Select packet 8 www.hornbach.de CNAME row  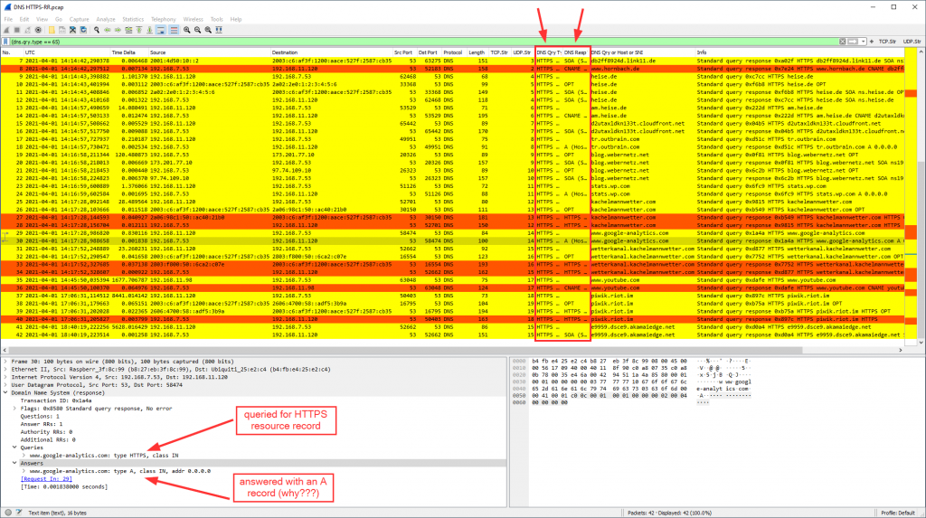click(452, 69)
